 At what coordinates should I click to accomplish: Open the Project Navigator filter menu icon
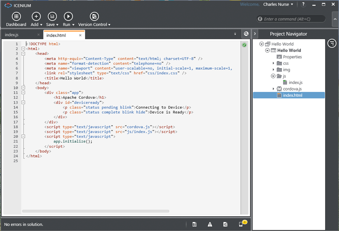pyautogui.click(x=332, y=43)
